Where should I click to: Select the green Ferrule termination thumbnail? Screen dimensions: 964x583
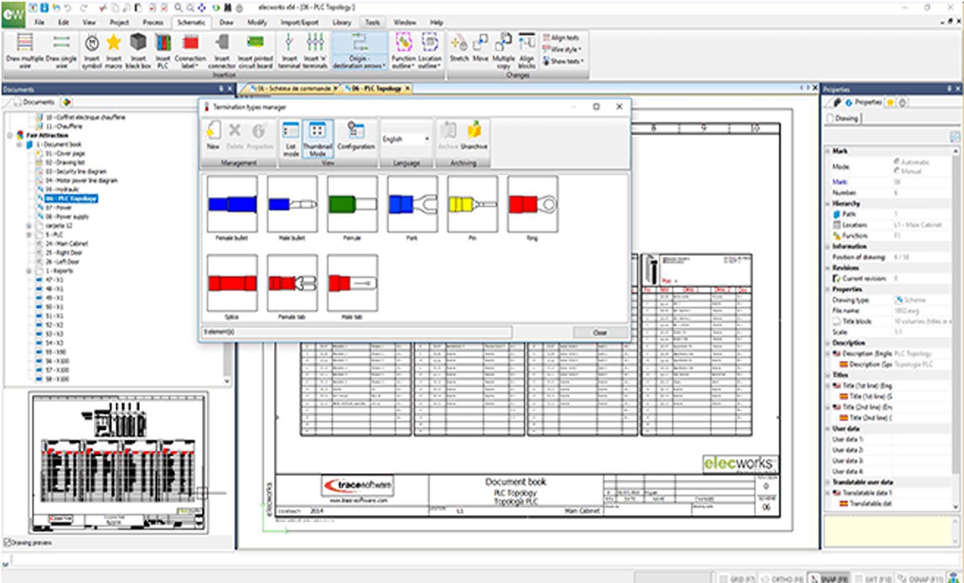pyautogui.click(x=352, y=204)
